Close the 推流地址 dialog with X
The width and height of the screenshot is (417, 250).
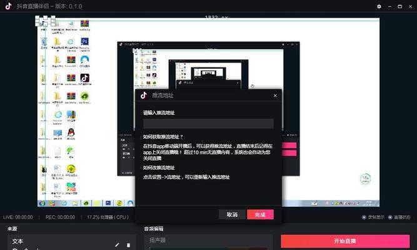tap(275, 96)
